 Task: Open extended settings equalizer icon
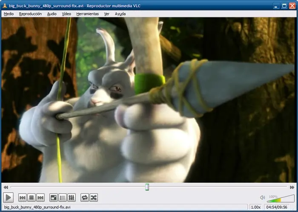click(x=72, y=198)
